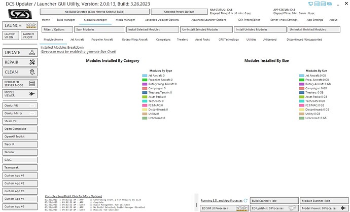
Task: Click the CLEAN hand icon
Action: click(x=32, y=72)
